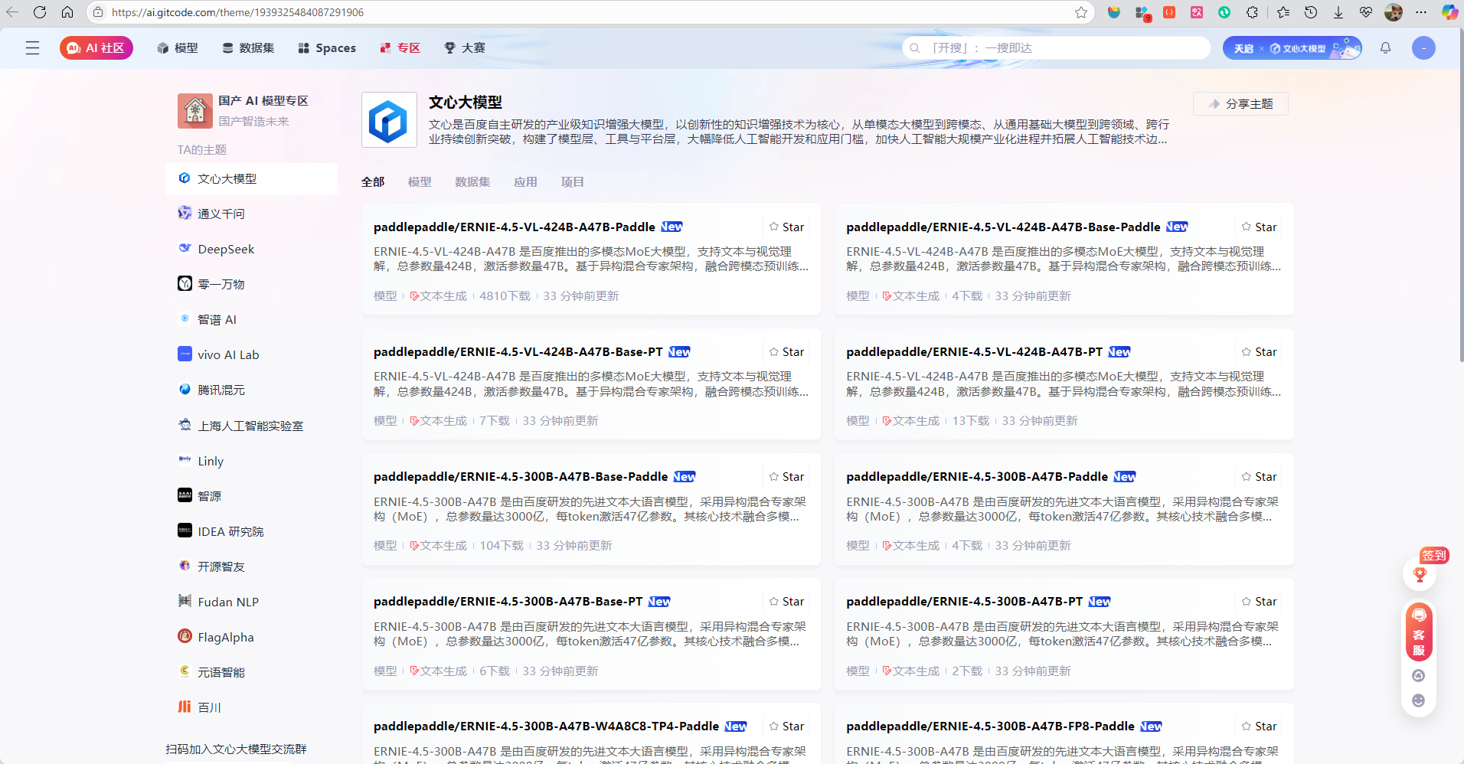Open the browser settings ellipsis menu
Screen dimensions: 1464x764
pyautogui.click(x=1421, y=12)
